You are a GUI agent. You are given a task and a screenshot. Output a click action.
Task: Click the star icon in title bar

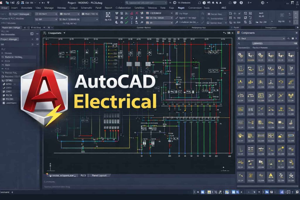[x=220, y=3]
